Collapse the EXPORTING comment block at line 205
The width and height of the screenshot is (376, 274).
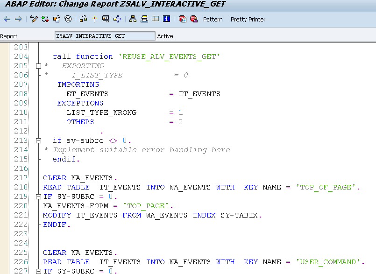click(38, 66)
